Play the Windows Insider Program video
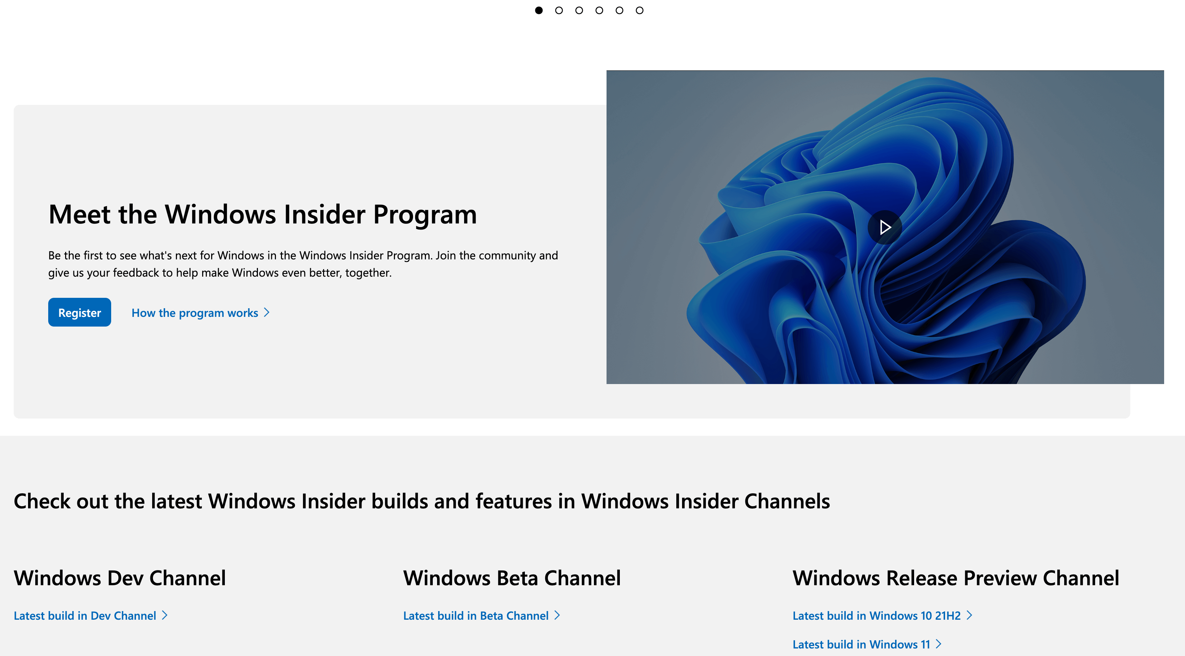 [884, 227]
